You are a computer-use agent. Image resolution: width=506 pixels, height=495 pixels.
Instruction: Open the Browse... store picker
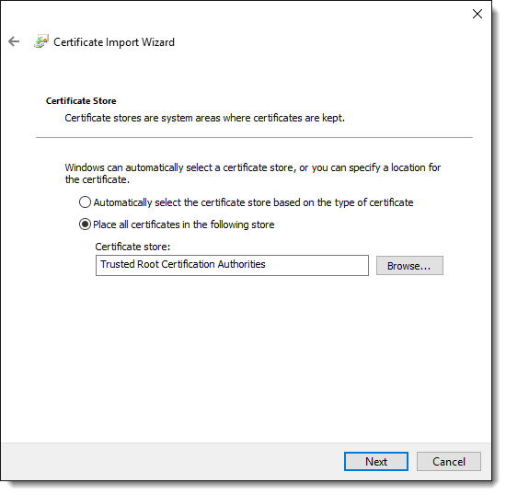[x=409, y=266]
